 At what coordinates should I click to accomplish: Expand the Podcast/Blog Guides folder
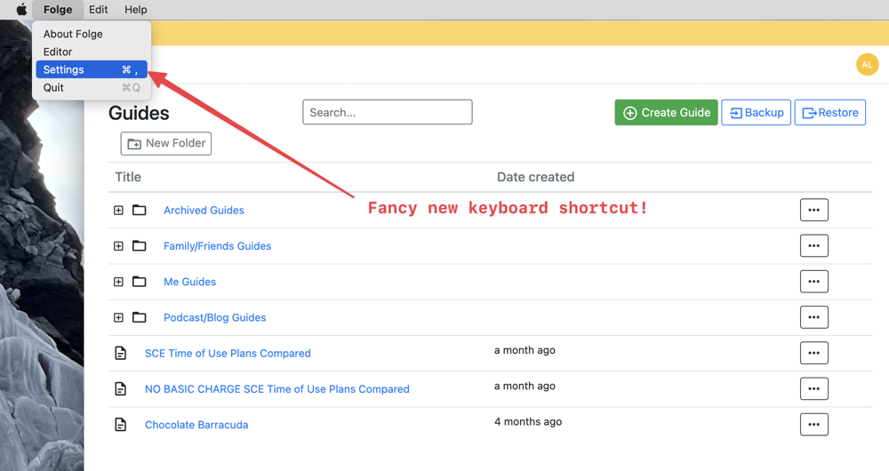[118, 317]
